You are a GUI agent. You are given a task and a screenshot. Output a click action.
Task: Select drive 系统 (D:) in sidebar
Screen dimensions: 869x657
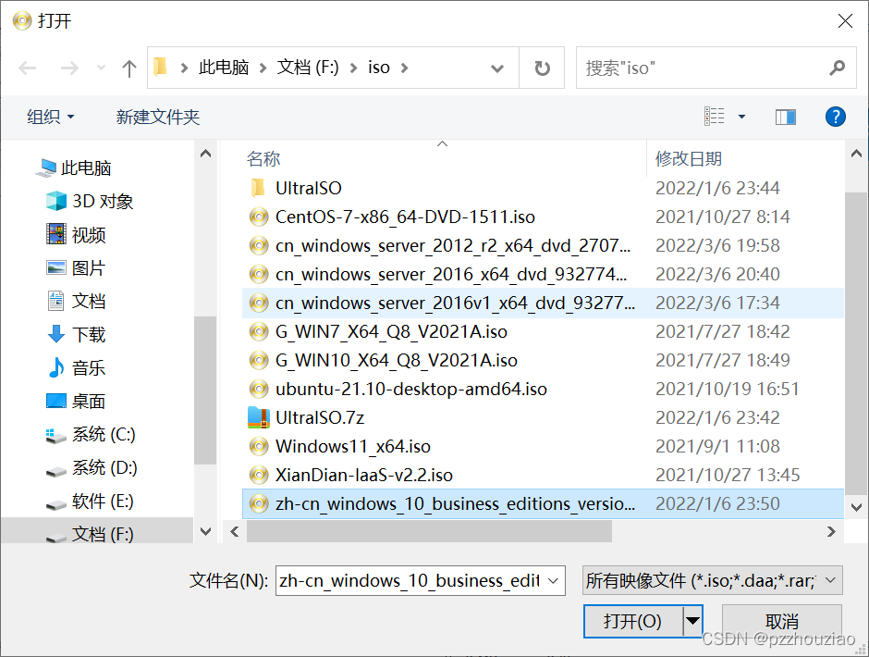pos(92,468)
